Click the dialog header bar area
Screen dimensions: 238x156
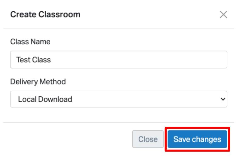[141, 14]
